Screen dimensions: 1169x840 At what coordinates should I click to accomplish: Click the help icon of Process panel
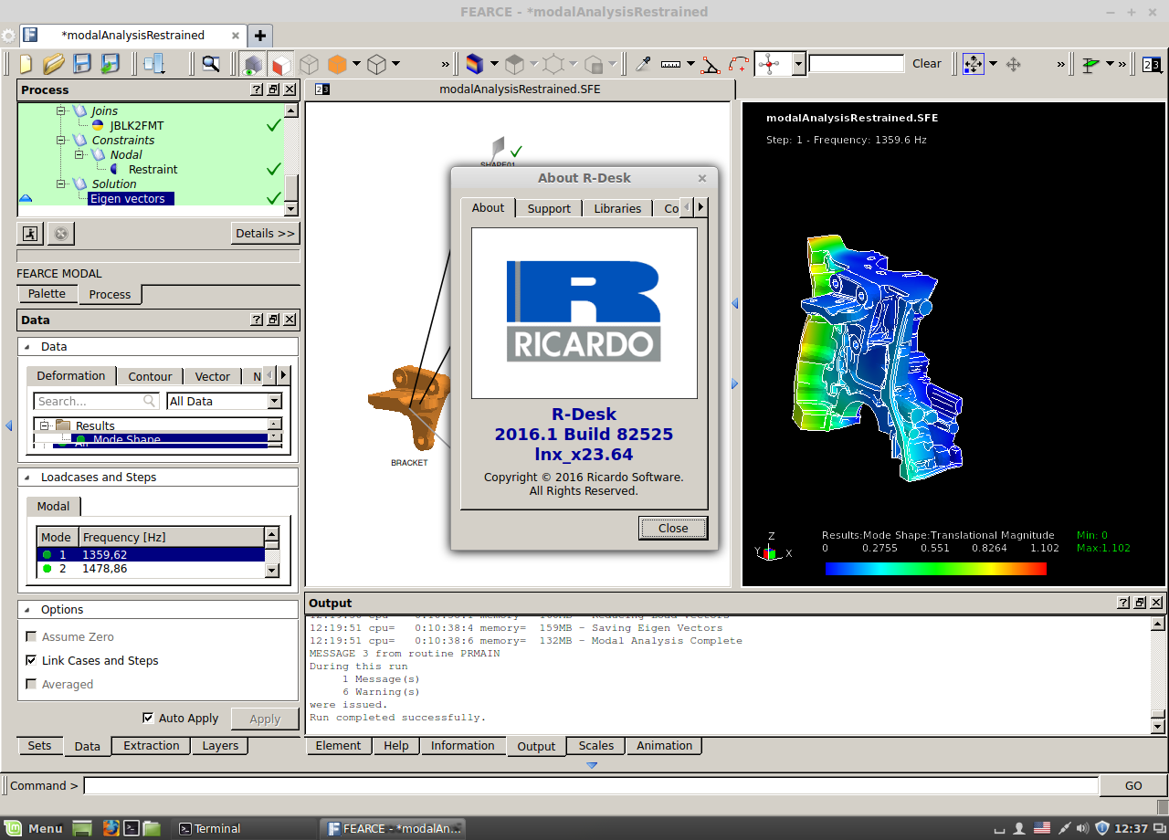(258, 89)
